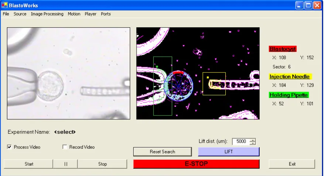
Task: Click the Stop button
Action: click(x=102, y=164)
